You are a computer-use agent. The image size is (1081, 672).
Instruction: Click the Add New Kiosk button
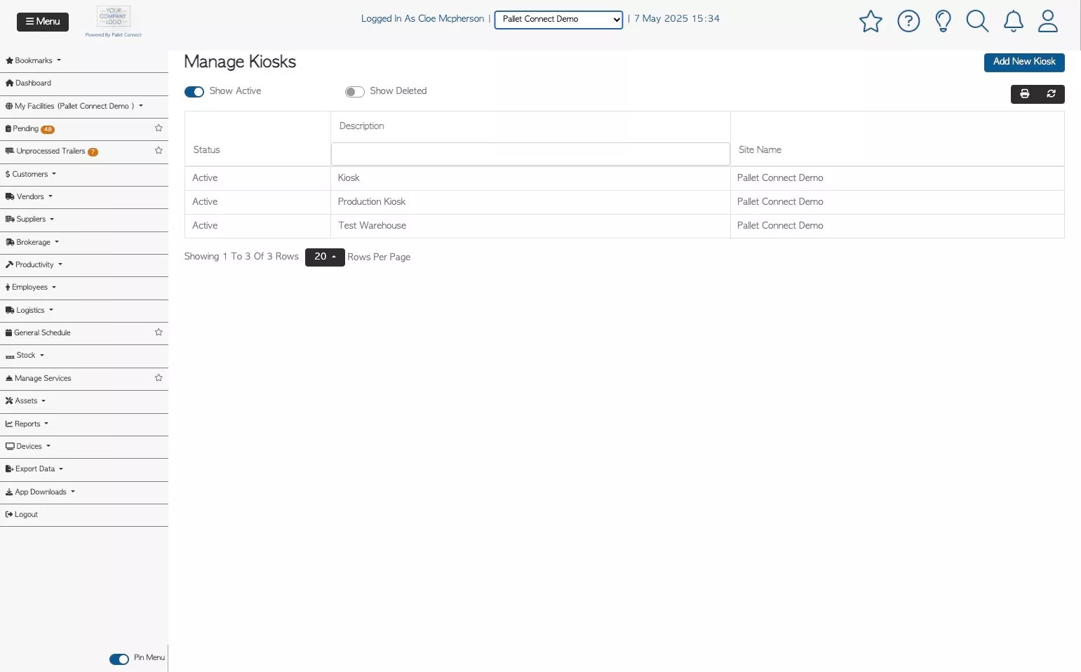pyautogui.click(x=1023, y=62)
